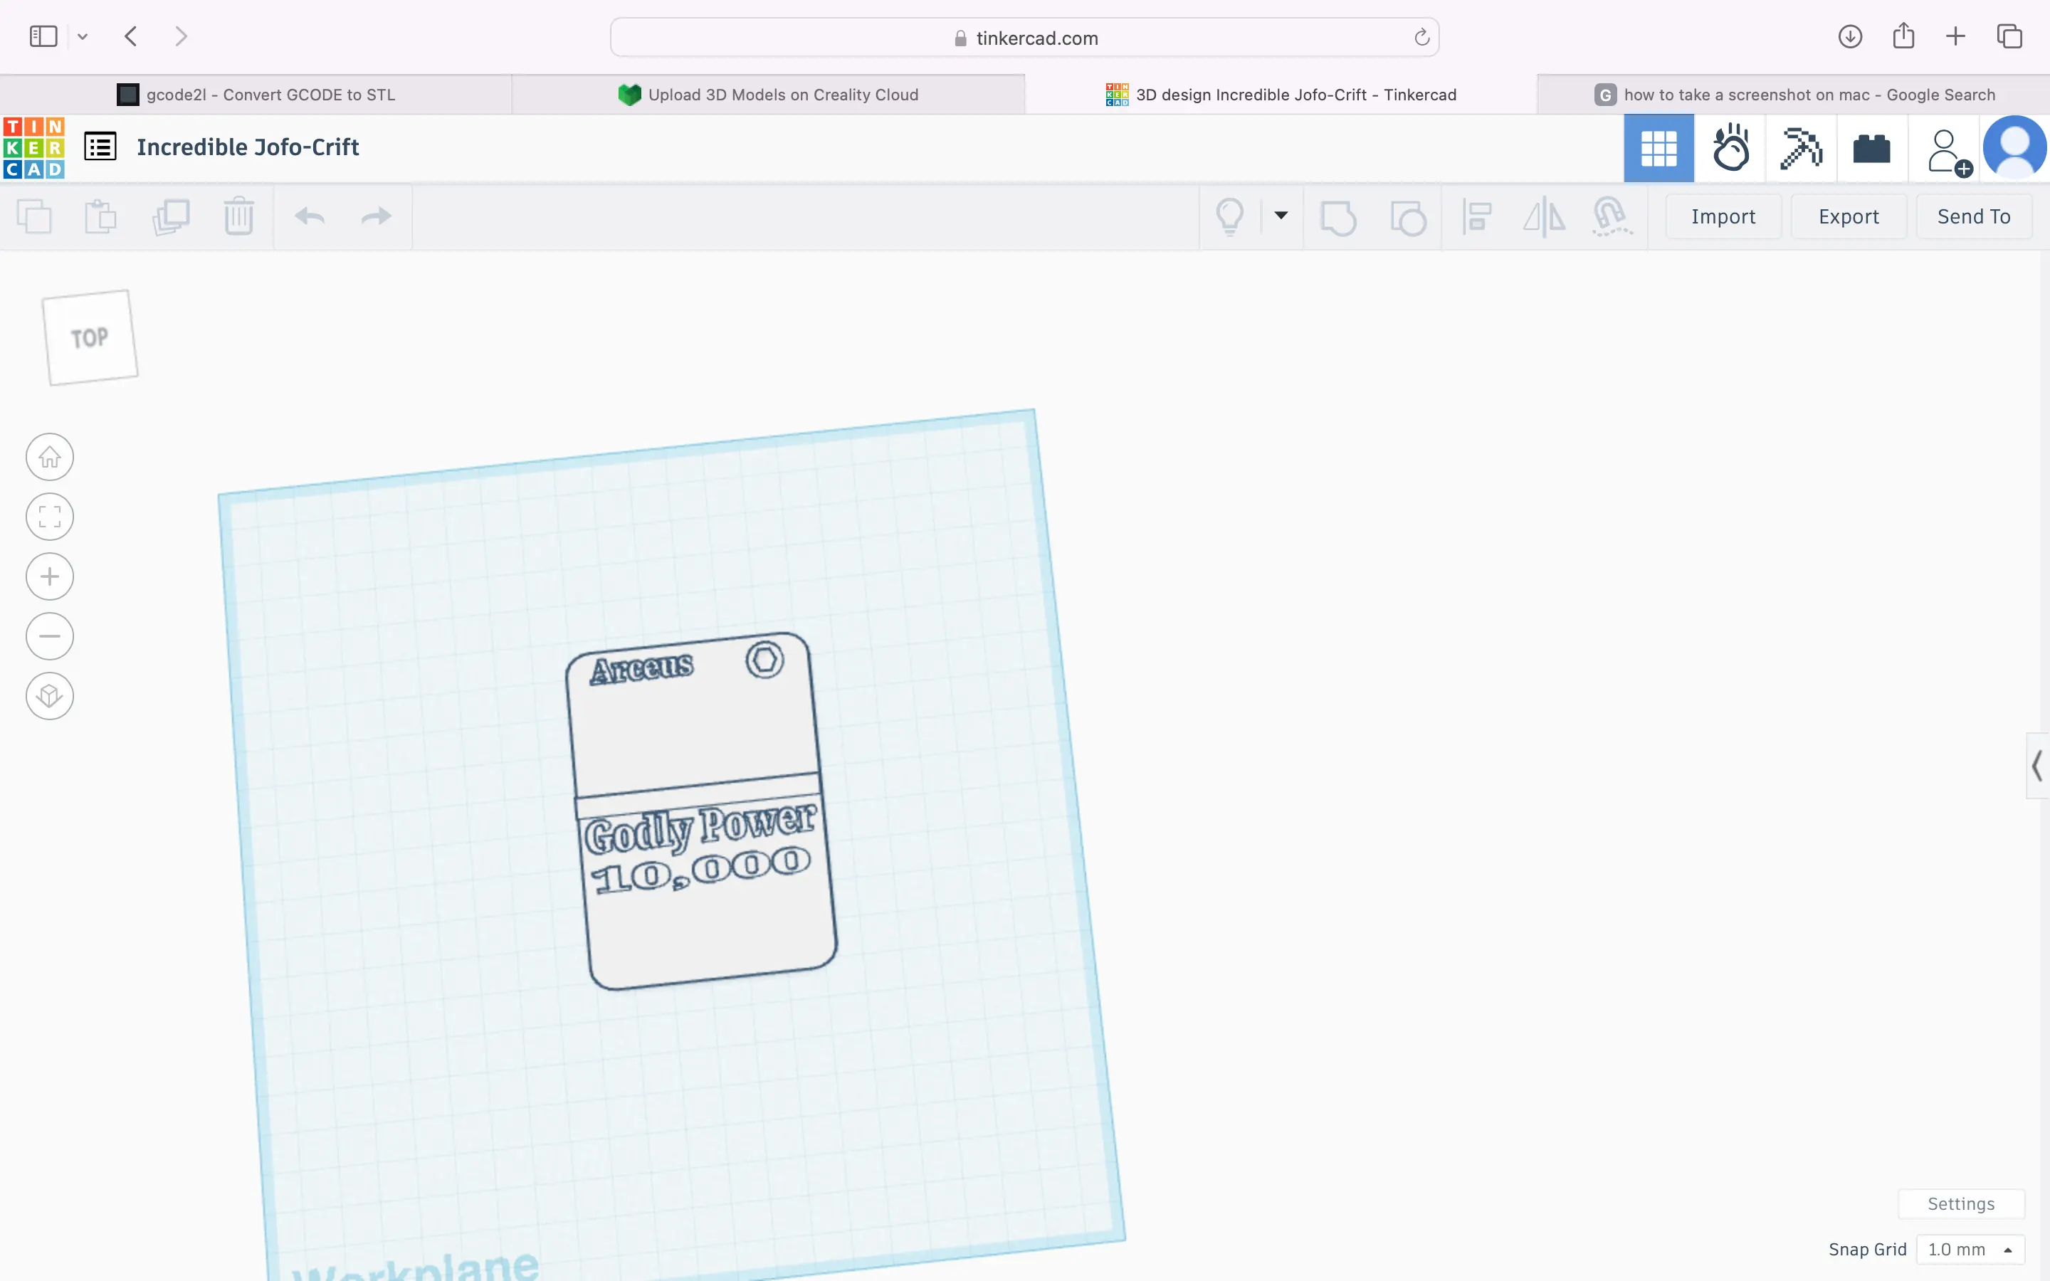The image size is (2050, 1281).
Task: Click the Zoom in plus button
Action: coord(50,577)
